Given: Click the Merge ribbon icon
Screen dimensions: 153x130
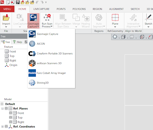Looking at the screenshot, I should [x=76, y=17].
